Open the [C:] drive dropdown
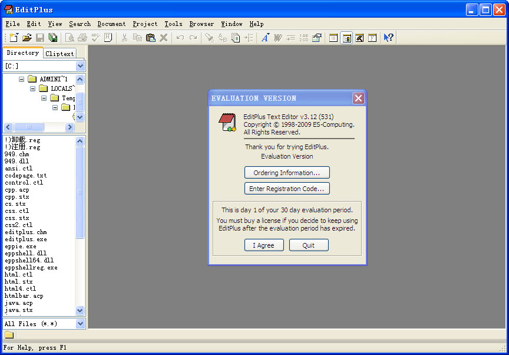This screenshot has height=355, width=509. (80, 66)
